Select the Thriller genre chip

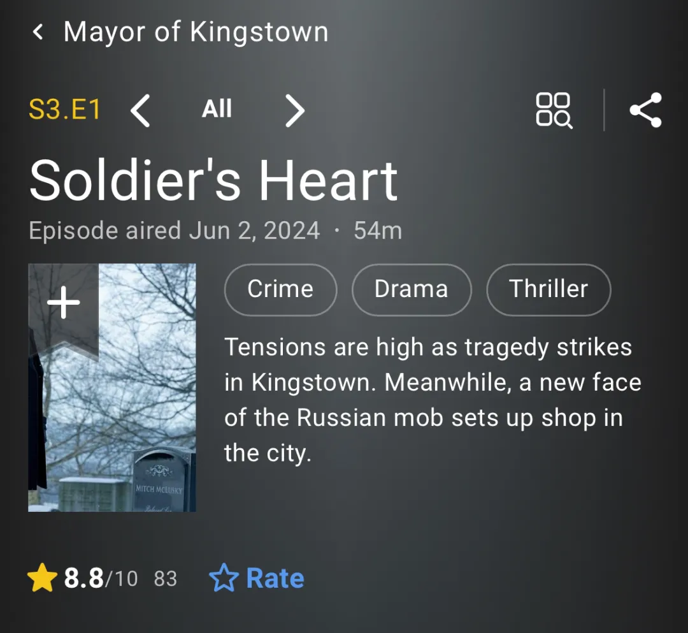tap(548, 289)
